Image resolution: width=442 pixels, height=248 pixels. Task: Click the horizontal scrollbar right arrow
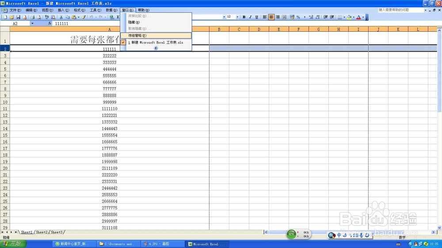(433, 232)
